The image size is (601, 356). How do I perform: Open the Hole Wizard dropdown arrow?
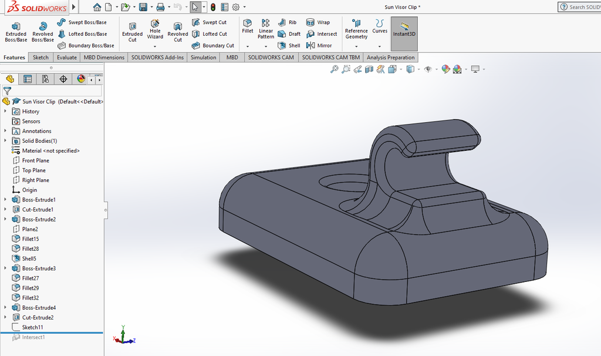(x=155, y=46)
